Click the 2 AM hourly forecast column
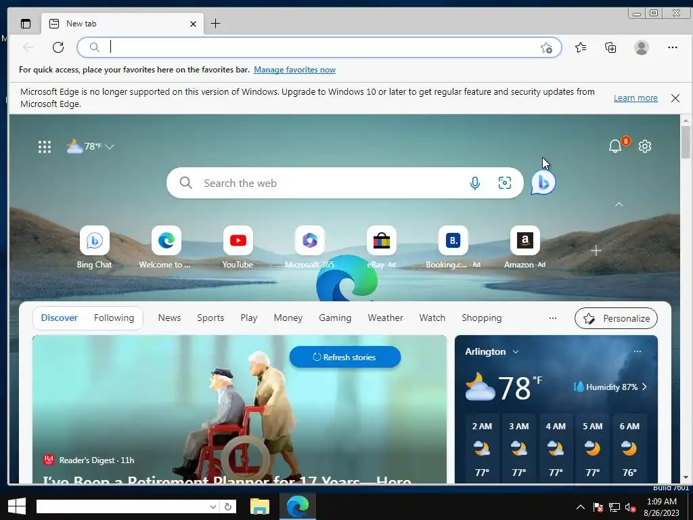This screenshot has width=693, height=520. pos(482,448)
